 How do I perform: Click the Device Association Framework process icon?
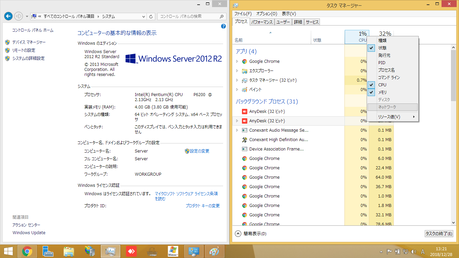click(x=245, y=149)
